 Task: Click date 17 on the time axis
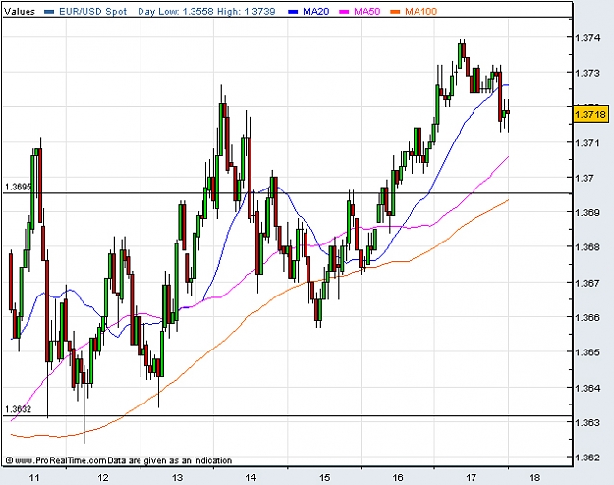[472, 477]
